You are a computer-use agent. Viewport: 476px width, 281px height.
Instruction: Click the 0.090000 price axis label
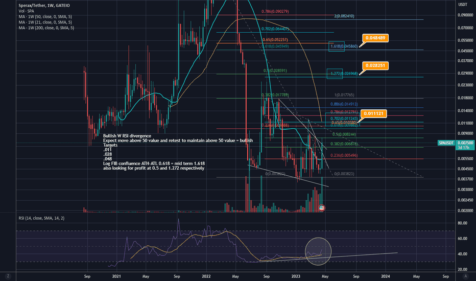click(465, 15)
